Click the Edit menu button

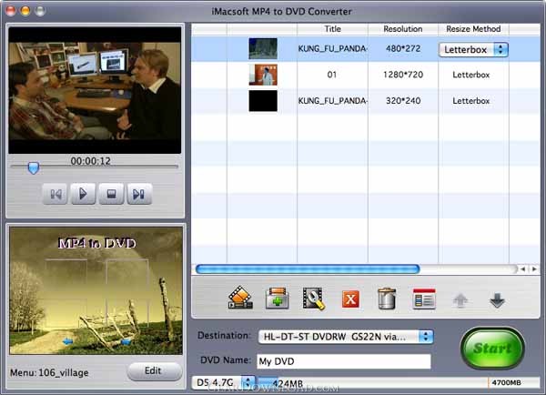[155, 371]
